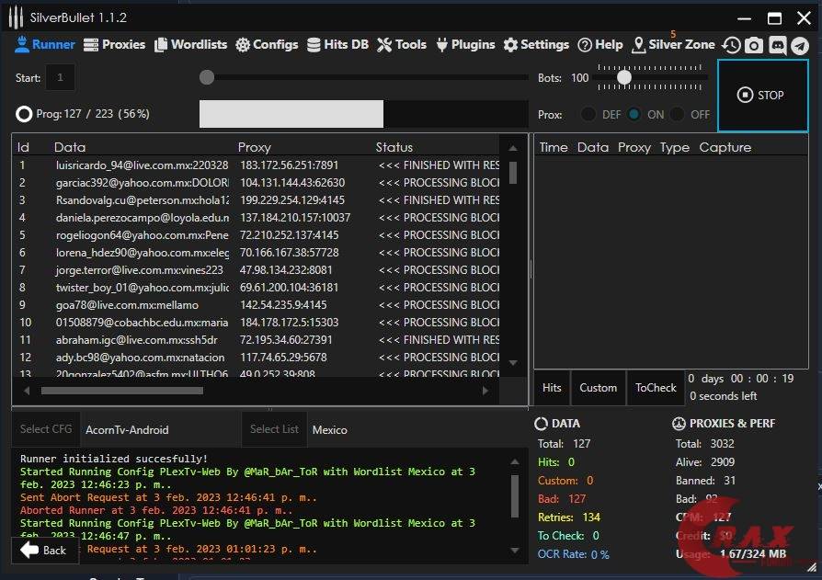Click the SilverBullet logo icon
Screen dimensions: 822x580
point(16,17)
